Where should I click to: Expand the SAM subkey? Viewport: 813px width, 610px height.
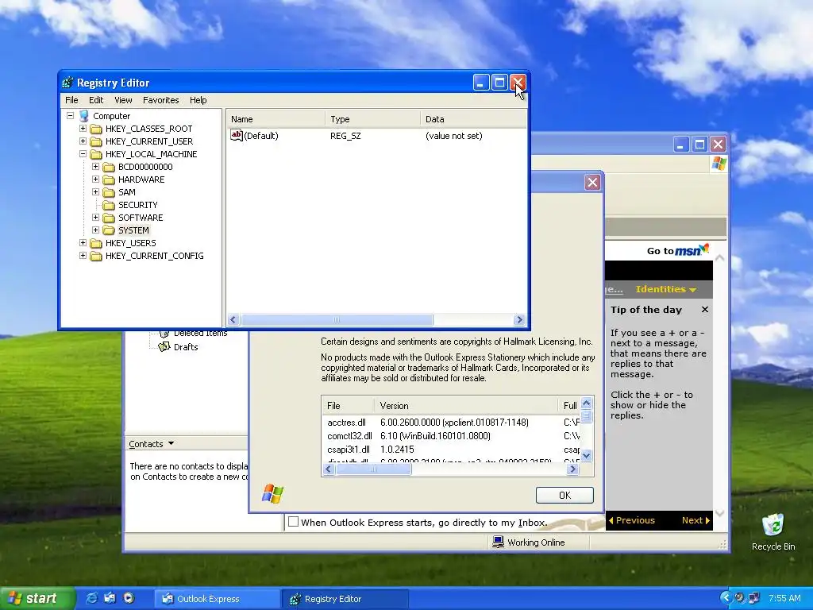pos(95,192)
